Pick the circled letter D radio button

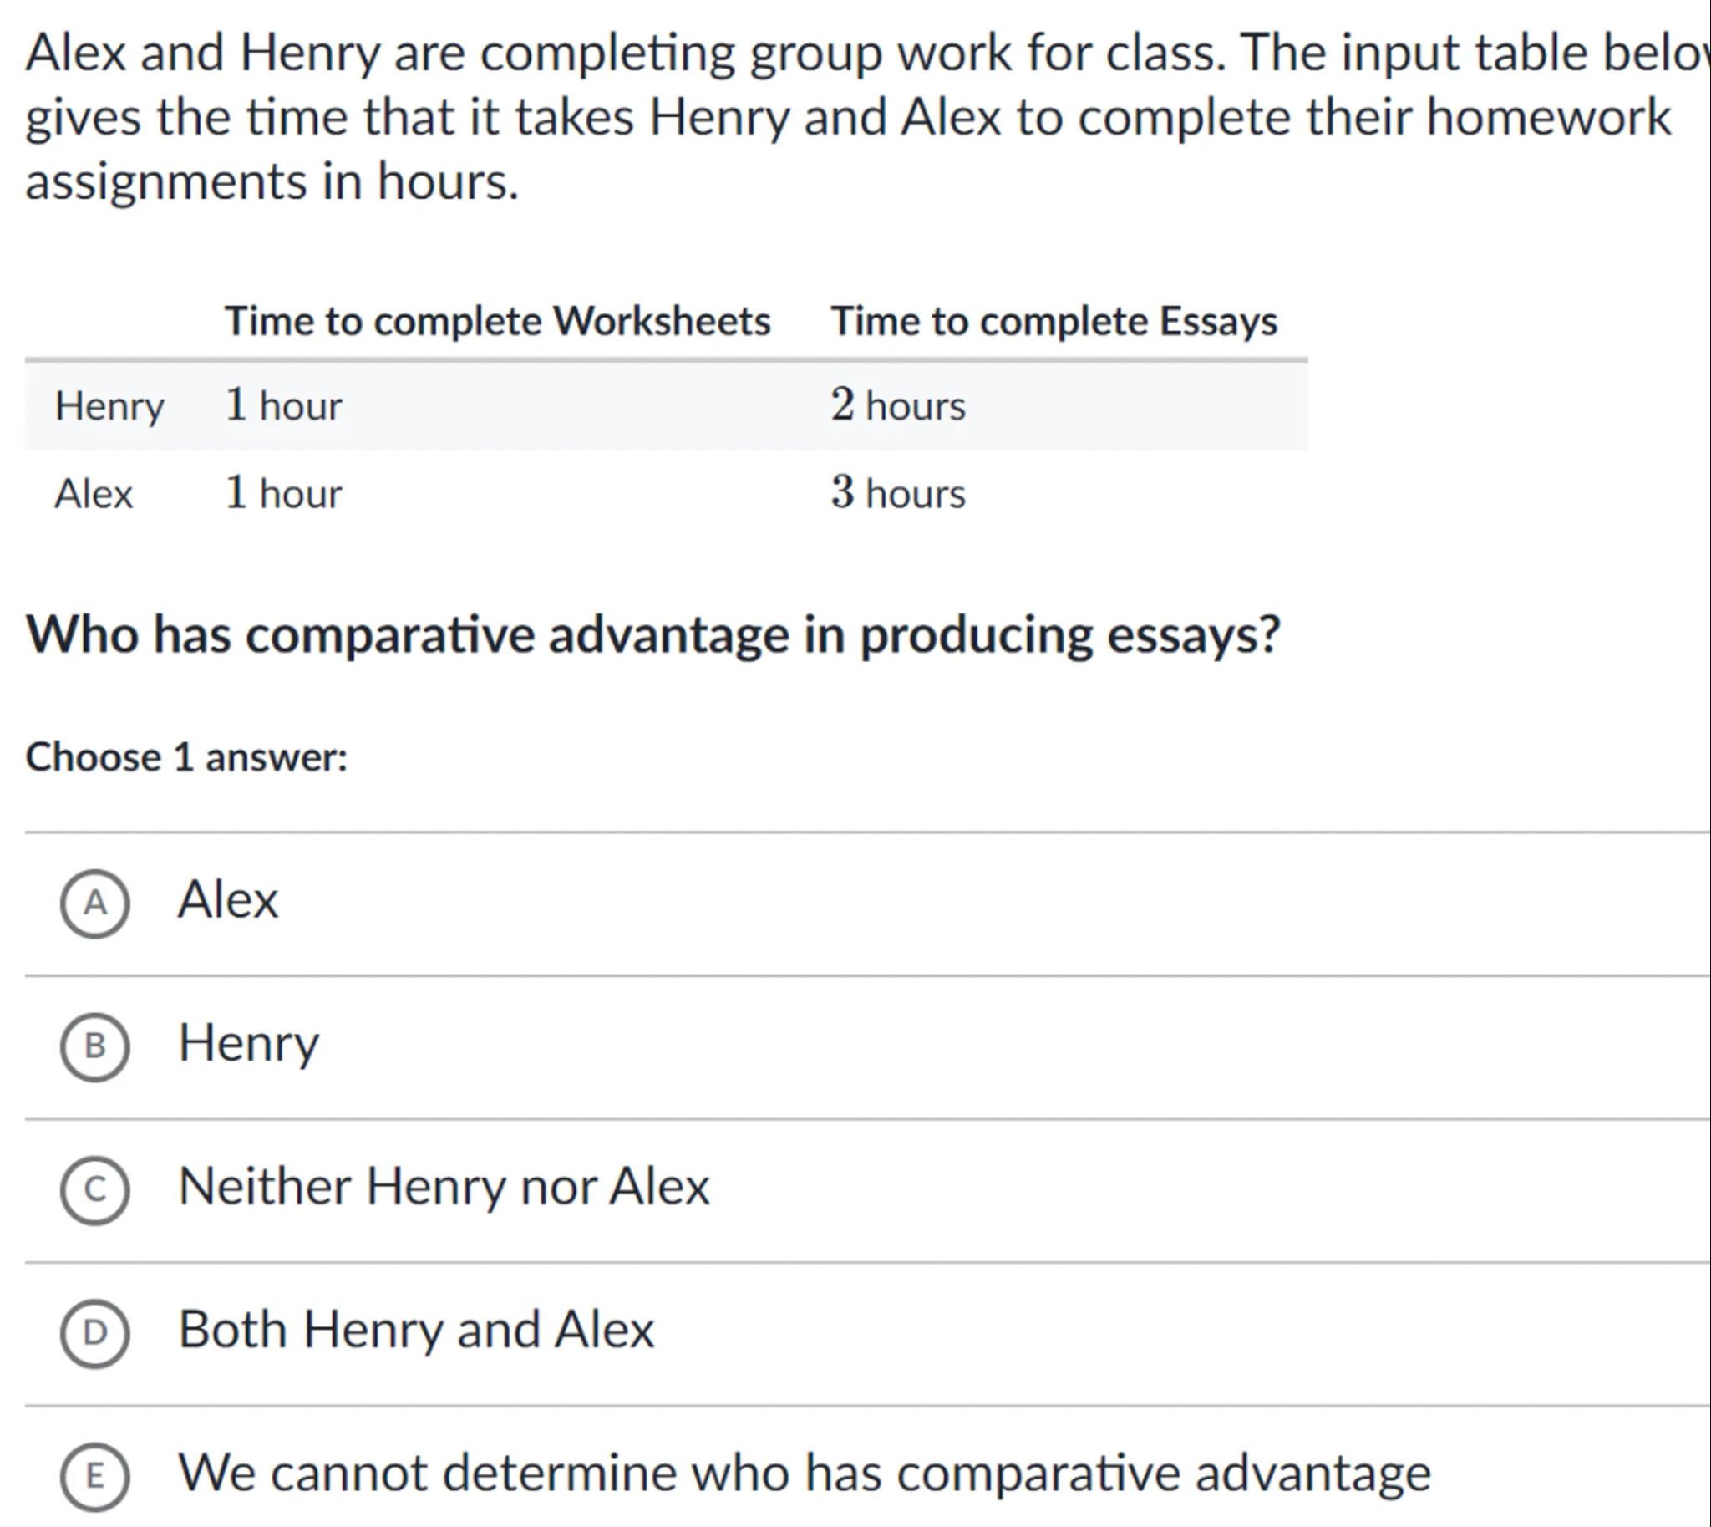coord(94,1333)
